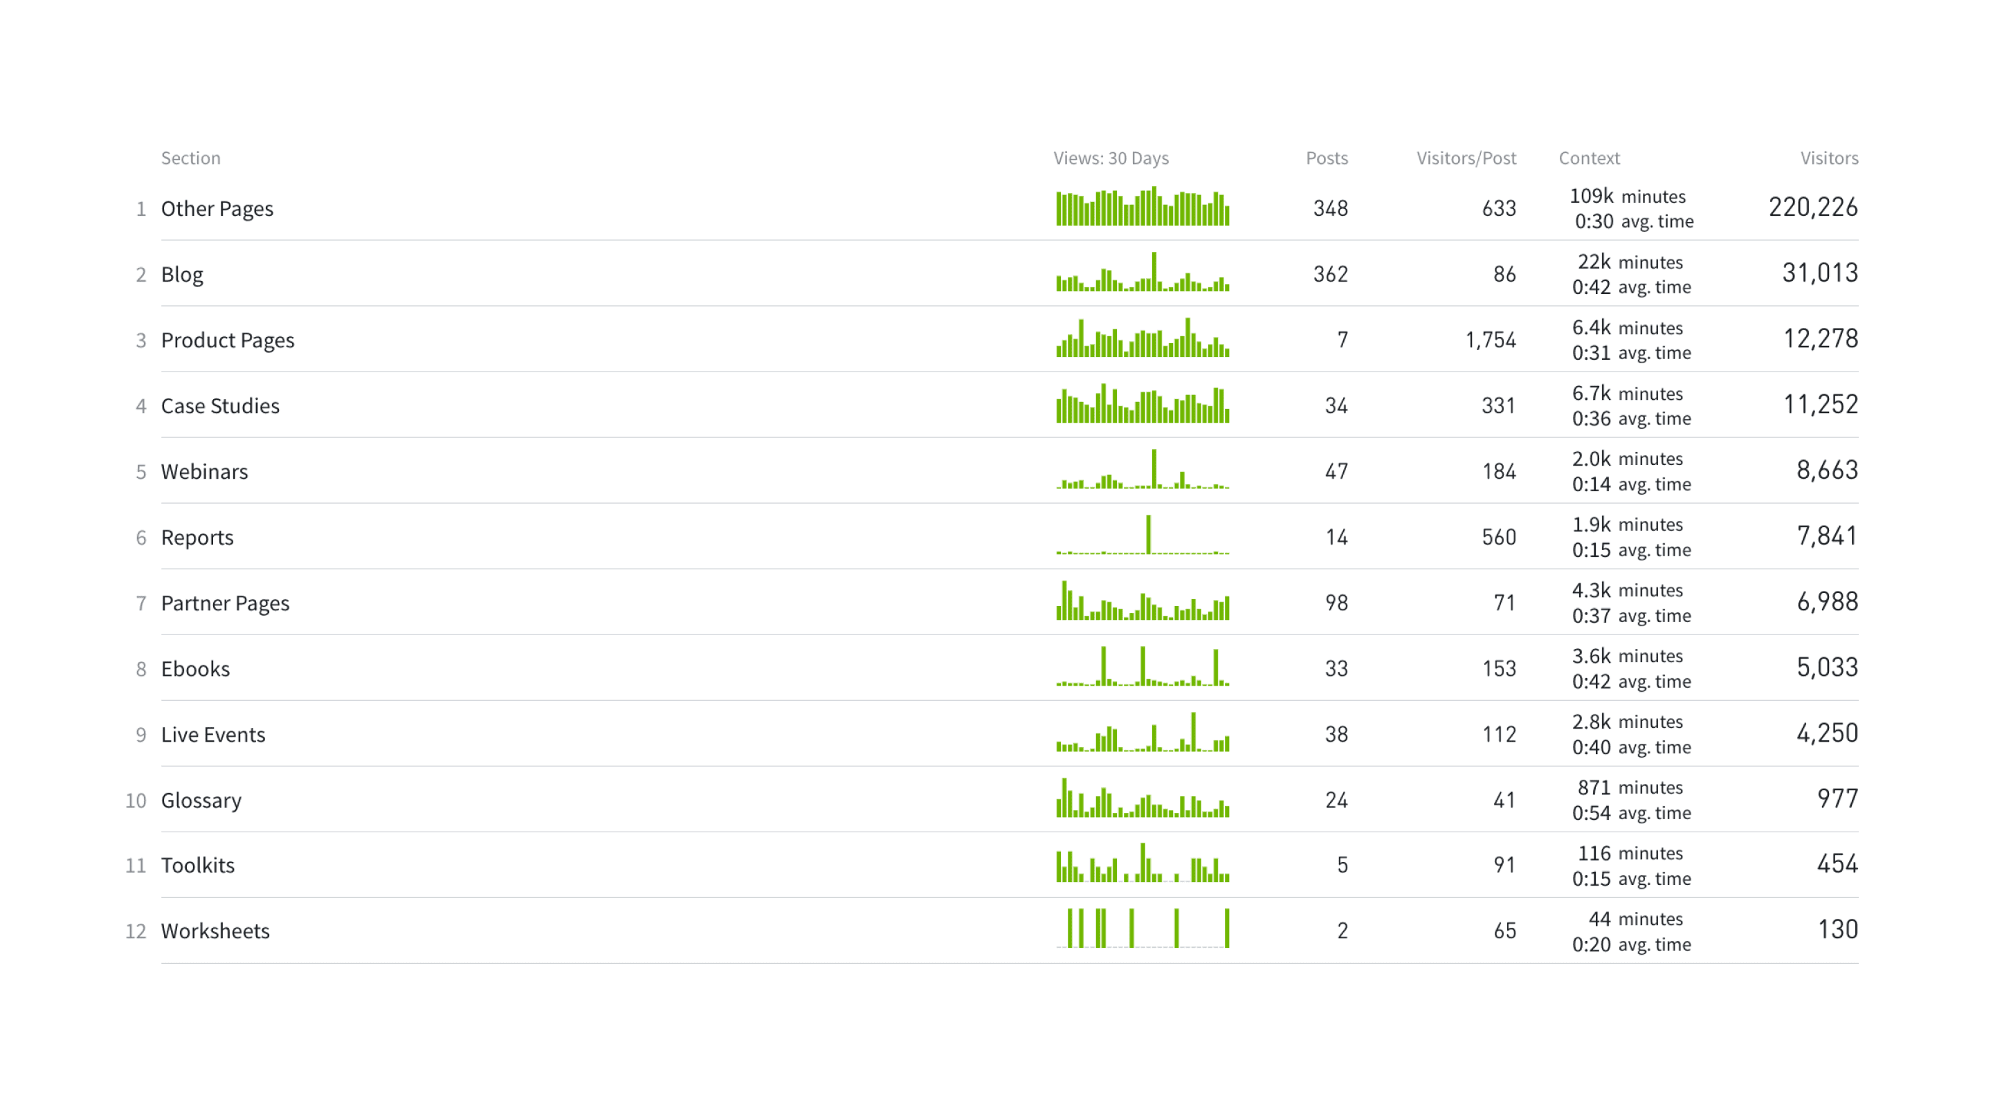The image size is (1993, 1107).
Task: Click the Posts column header
Action: click(x=1326, y=158)
